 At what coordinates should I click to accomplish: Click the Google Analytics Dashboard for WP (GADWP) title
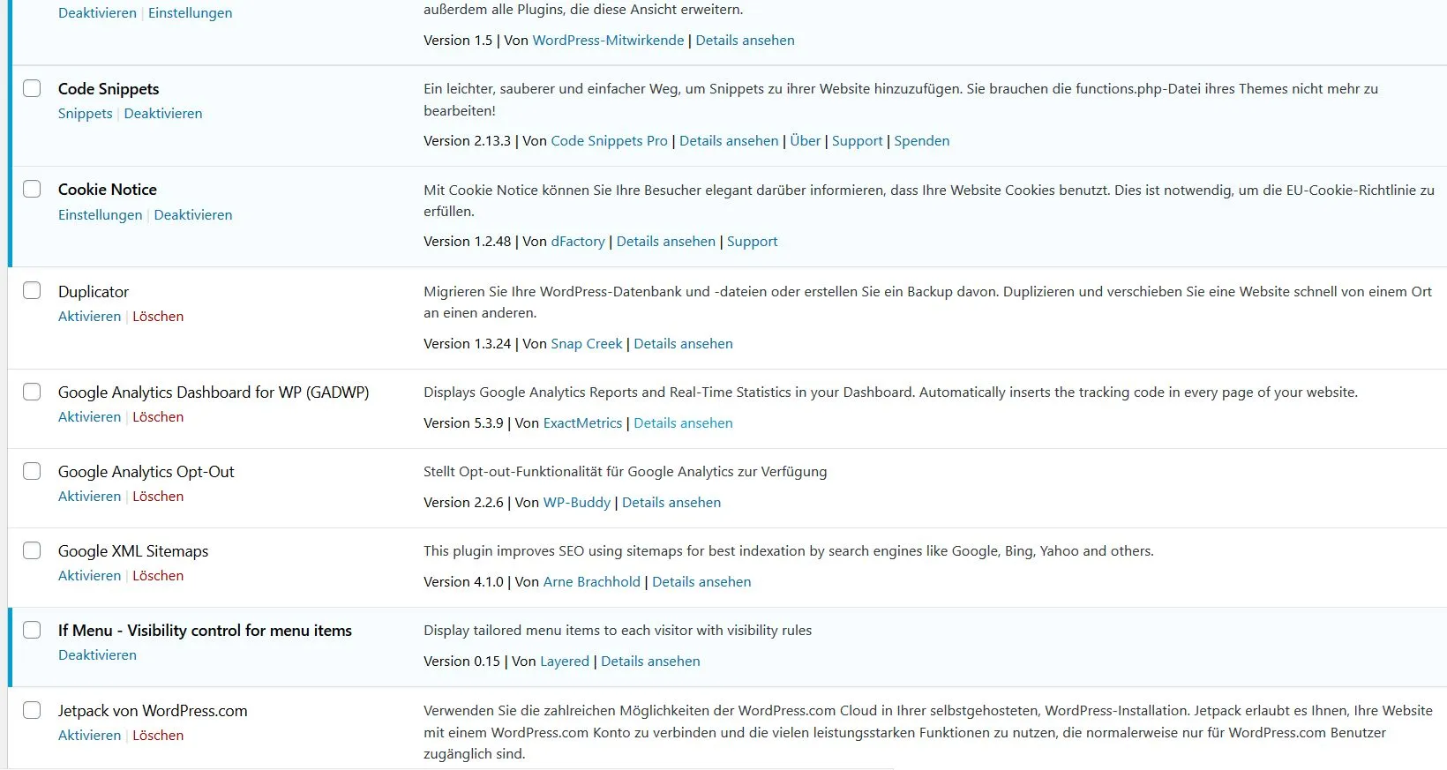[214, 392]
